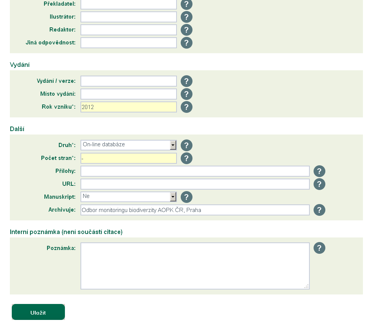
Task: Click into the URL input
Action: 195,184
